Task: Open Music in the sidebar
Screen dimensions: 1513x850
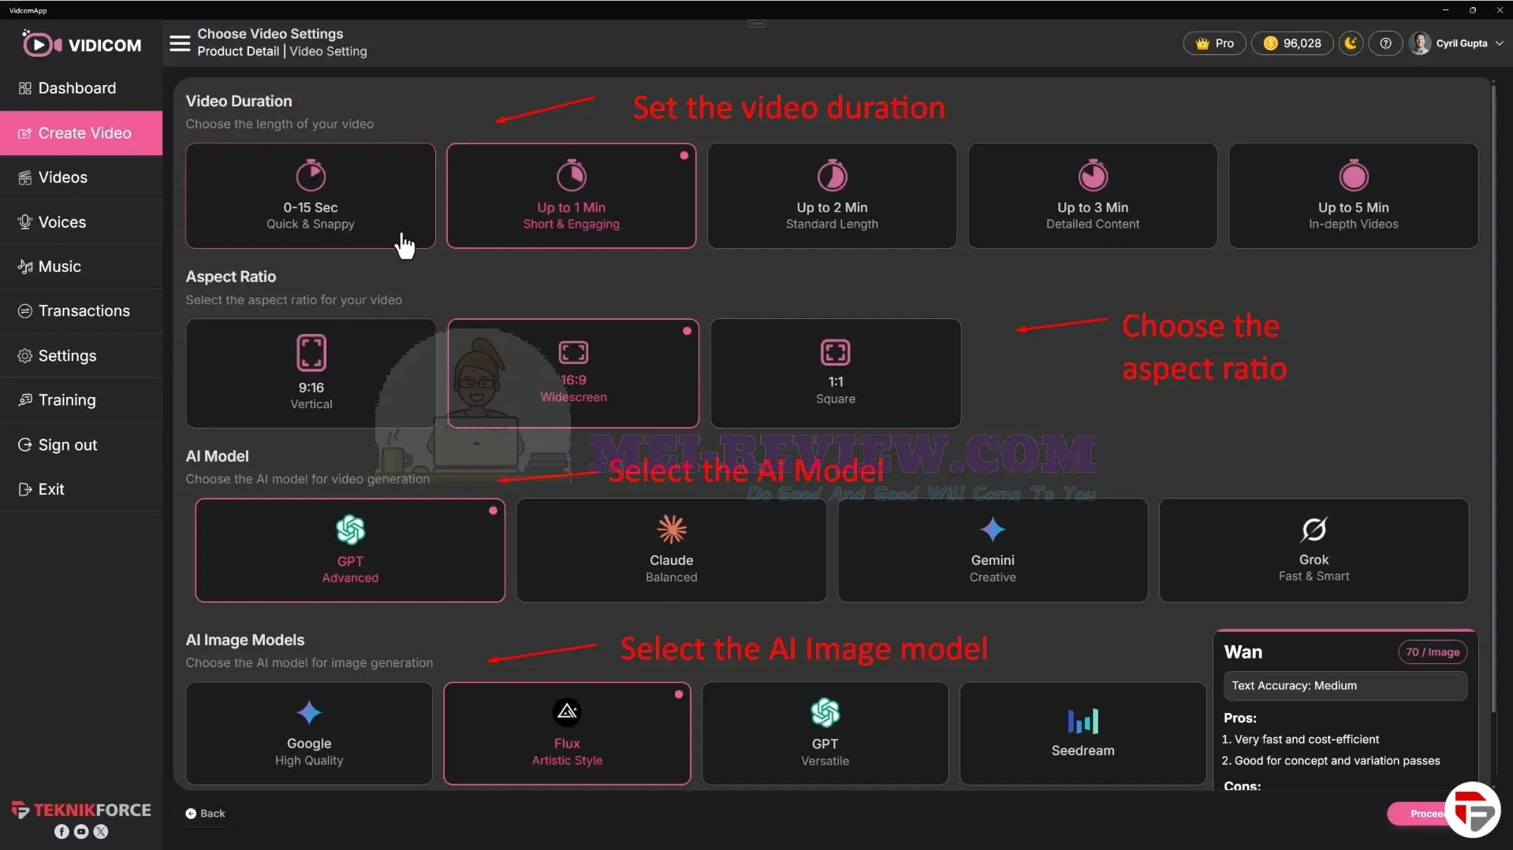Action: pyautogui.click(x=81, y=266)
